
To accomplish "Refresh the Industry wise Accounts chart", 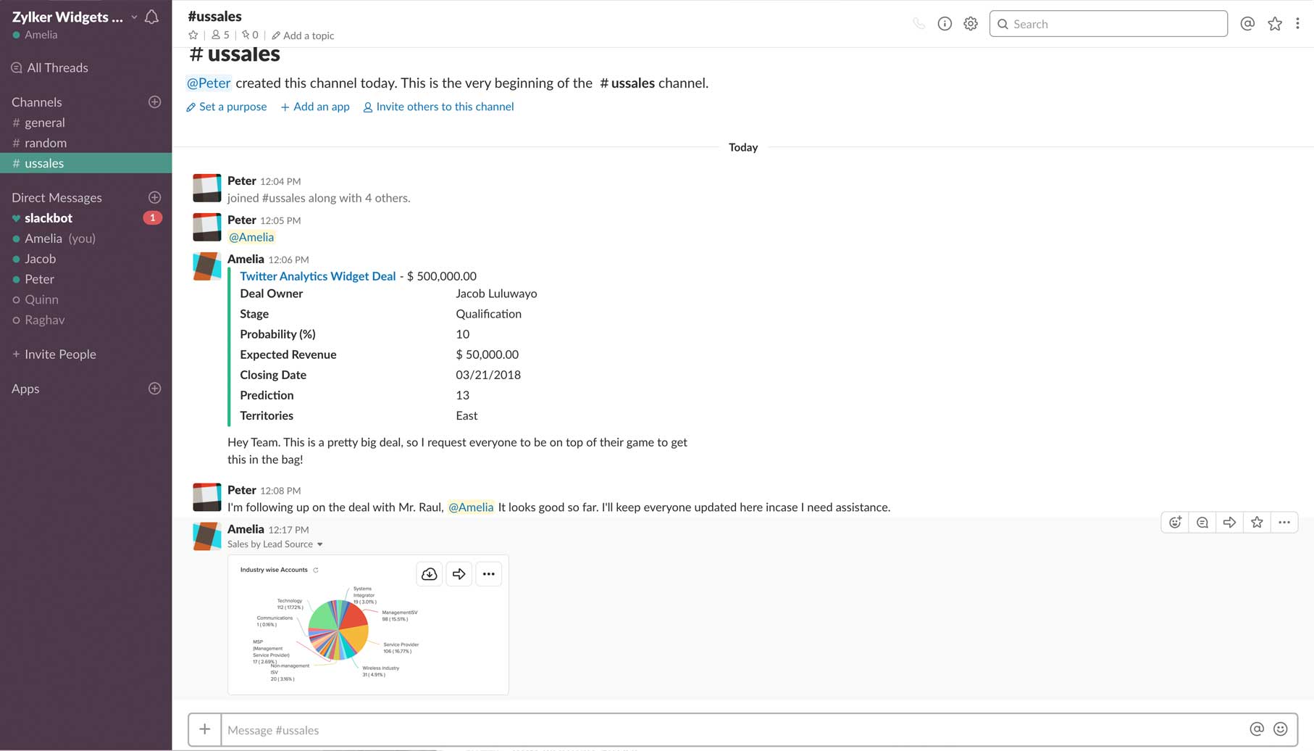I will [x=316, y=570].
